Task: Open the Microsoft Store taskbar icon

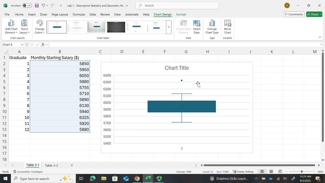Action: (115, 178)
